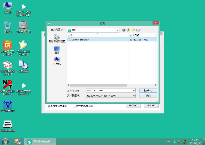Click the back navigation icon in Open dialog
The image size is (205, 145).
[x=124, y=30]
